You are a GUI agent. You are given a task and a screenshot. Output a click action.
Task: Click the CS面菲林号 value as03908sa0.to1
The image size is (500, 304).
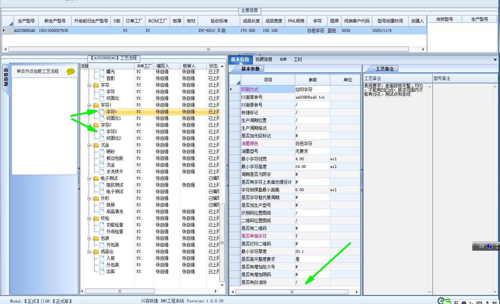312,97
